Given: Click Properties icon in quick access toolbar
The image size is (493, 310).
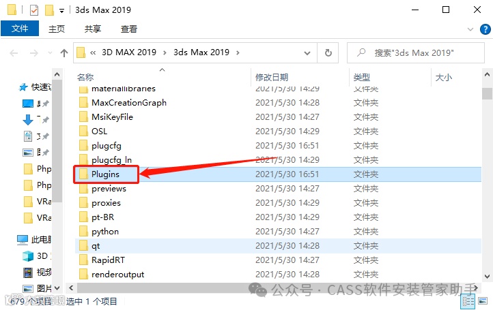Looking at the screenshot, I should point(34,10).
